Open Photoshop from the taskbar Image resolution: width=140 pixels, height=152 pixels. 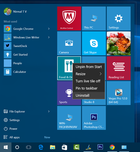tap(100, 147)
